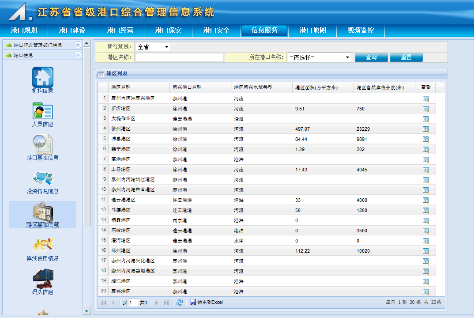Click 输出到Excel export button
474x318 pixels.
point(207,303)
